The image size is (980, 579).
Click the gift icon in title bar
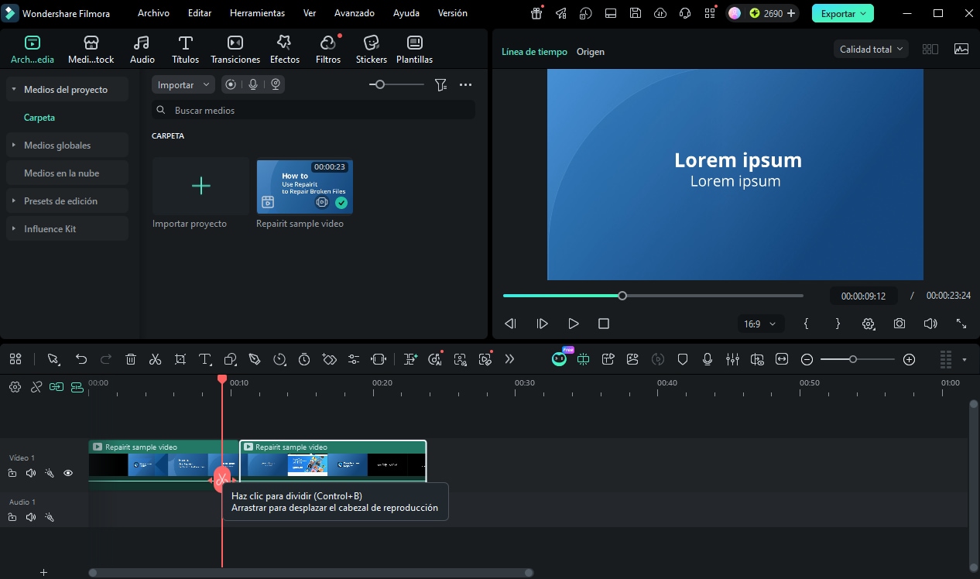coord(536,13)
